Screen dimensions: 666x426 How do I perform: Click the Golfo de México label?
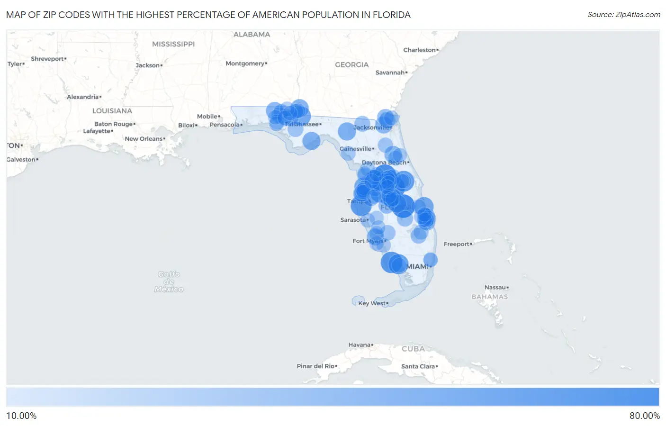[169, 281]
